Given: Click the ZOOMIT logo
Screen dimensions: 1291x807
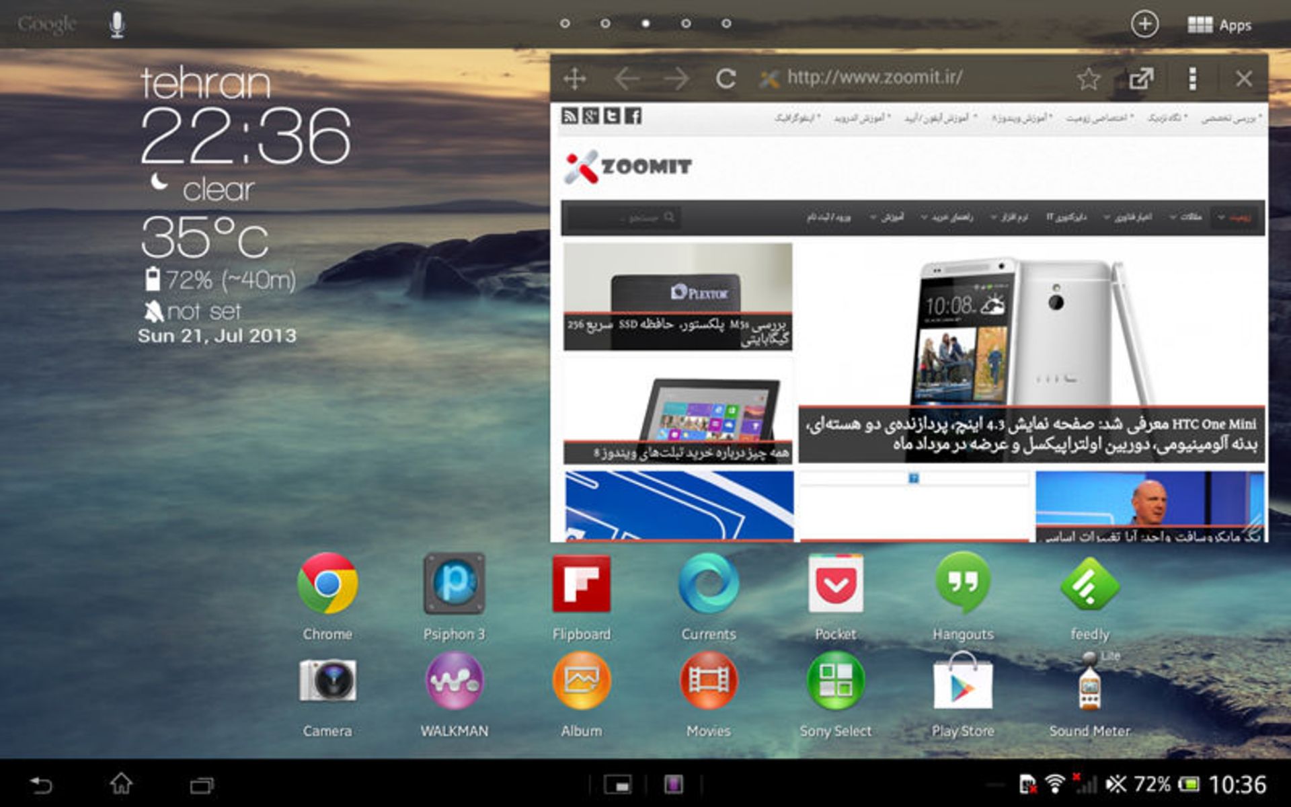Looking at the screenshot, I should pos(628,167).
